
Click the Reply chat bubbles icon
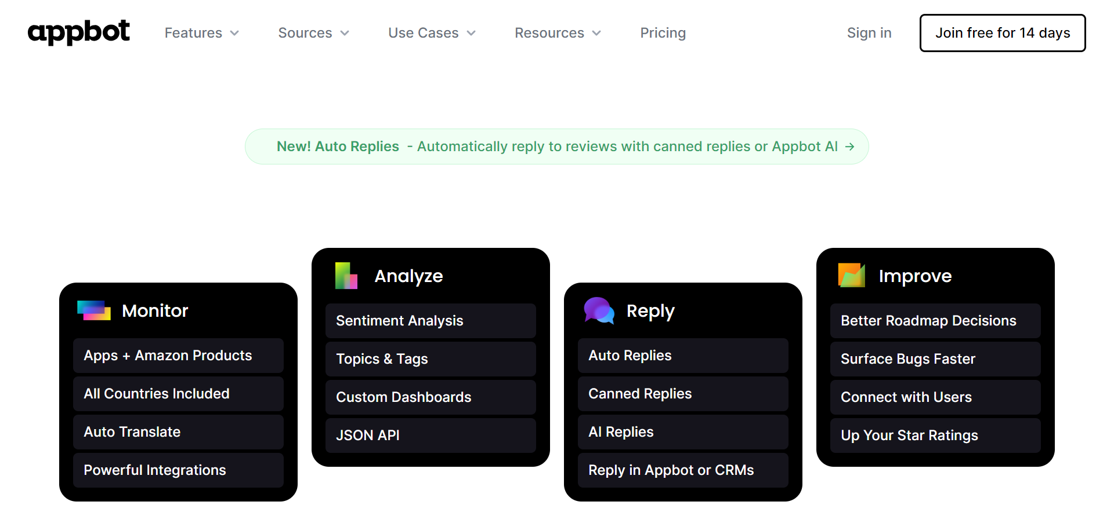point(599,310)
